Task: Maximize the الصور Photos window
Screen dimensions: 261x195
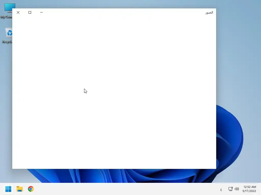Action: pyautogui.click(x=30, y=12)
